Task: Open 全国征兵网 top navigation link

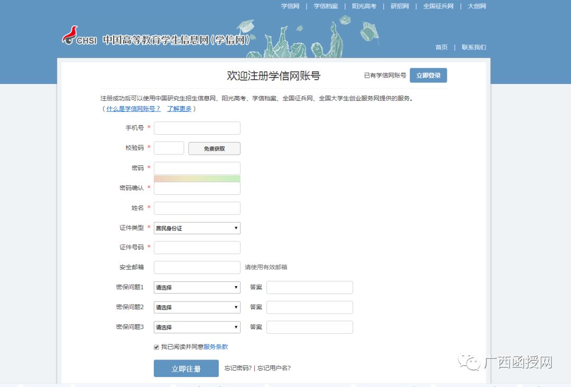Action: click(x=438, y=6)
